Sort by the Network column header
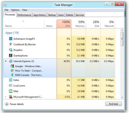This screenshot has height=113, width=129. point(108,24)
